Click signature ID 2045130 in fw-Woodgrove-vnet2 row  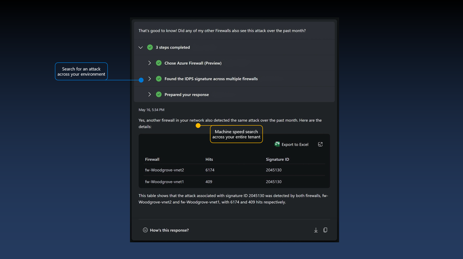pyautogui.click(x=273, y=170)
